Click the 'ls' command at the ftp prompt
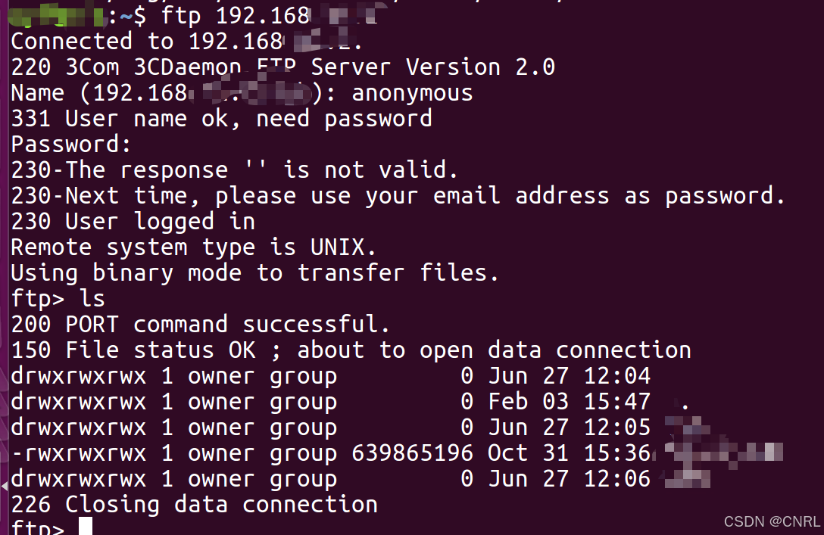This screenshot has width=824, height=535. (x=92, y=299)
